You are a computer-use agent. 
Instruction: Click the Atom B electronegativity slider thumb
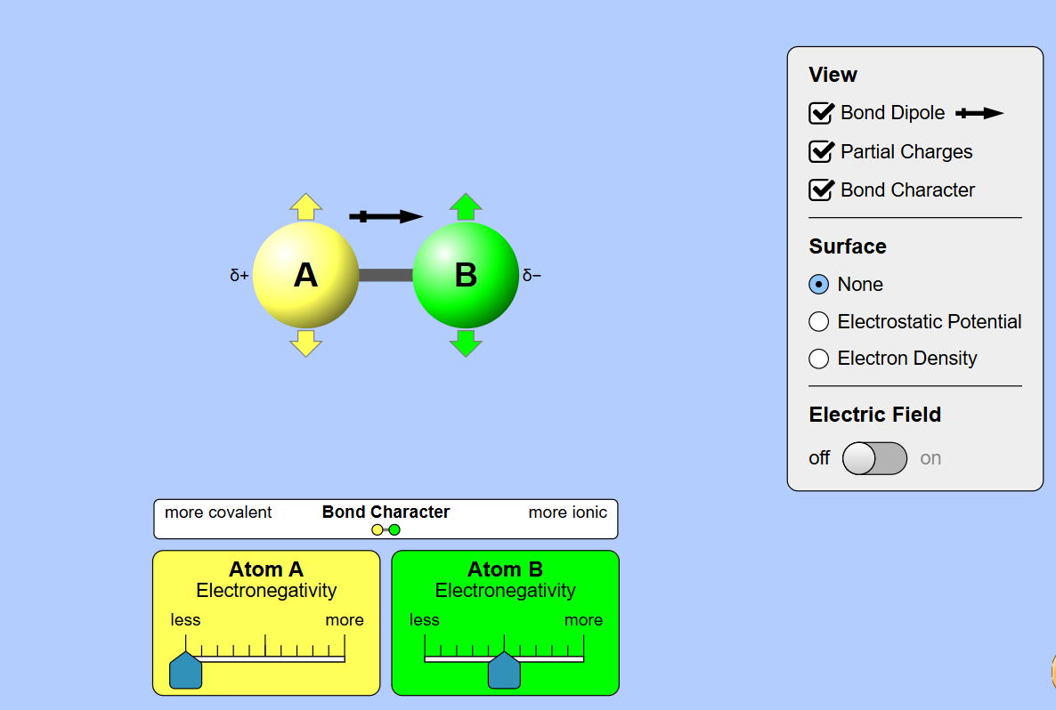click(x=504, y=671)
